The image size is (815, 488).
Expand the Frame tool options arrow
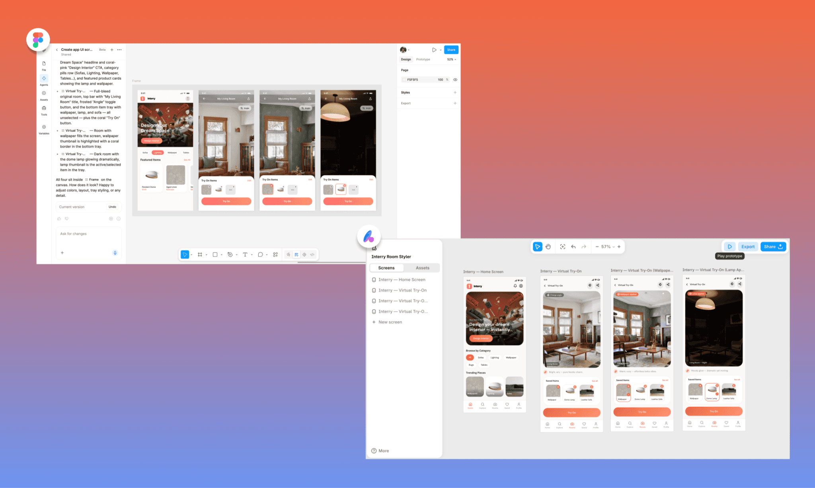pos(207,255)
